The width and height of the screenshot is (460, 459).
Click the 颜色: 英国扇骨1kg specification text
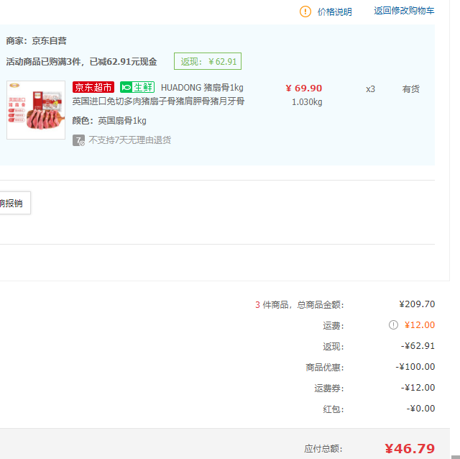click(x=109, y=121)
